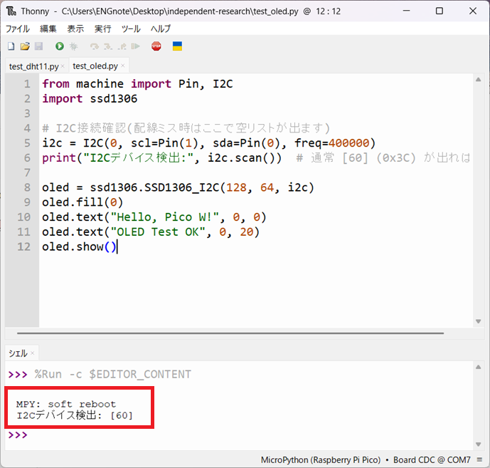The image size is (490, 468).
Task: Click the empty shell prompt >>>
Action: tap(18, 435)
